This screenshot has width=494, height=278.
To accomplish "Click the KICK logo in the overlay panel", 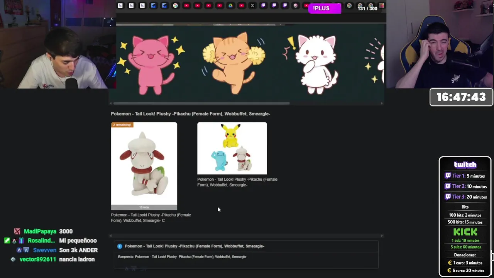I will tap(465, 232).
